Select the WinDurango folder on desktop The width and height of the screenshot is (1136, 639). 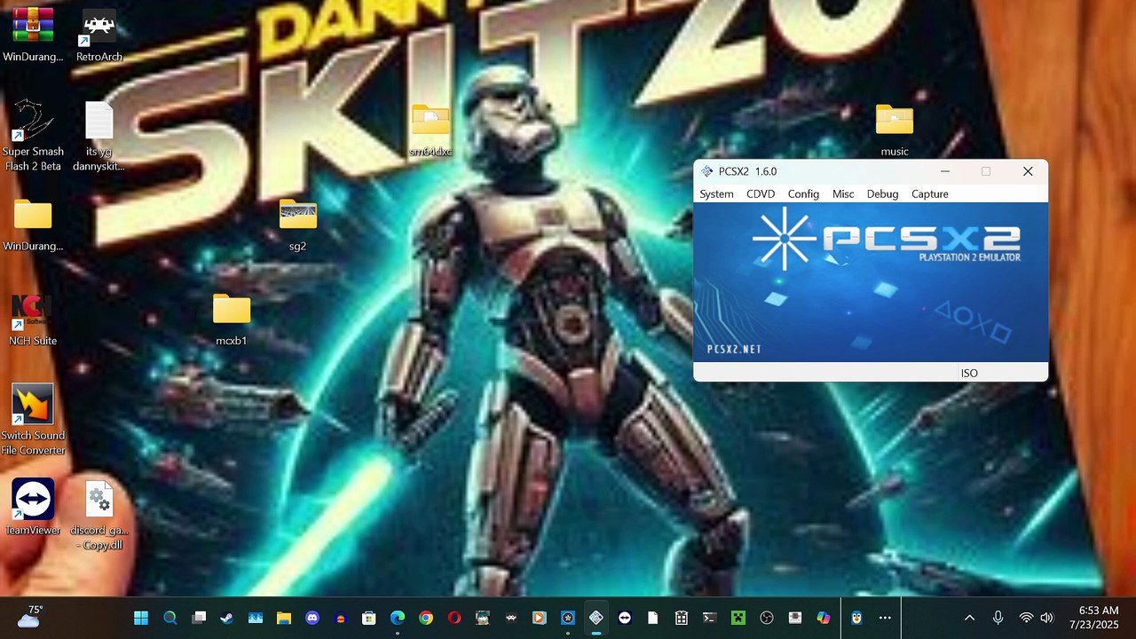[33, 225]
